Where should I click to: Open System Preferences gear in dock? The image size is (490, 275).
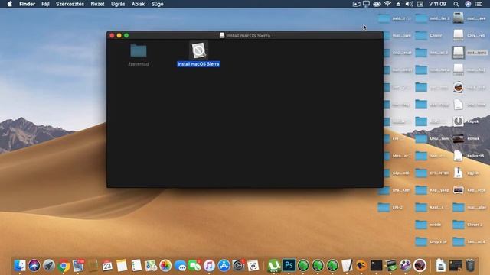pos(238,266)
